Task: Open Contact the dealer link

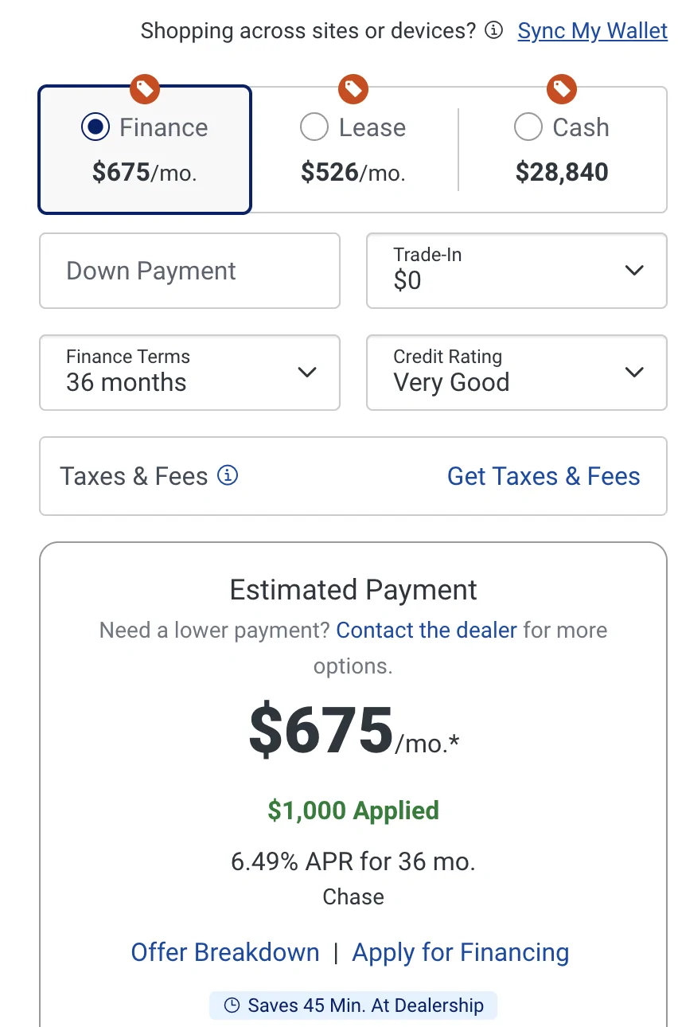Action: [427, 631]
